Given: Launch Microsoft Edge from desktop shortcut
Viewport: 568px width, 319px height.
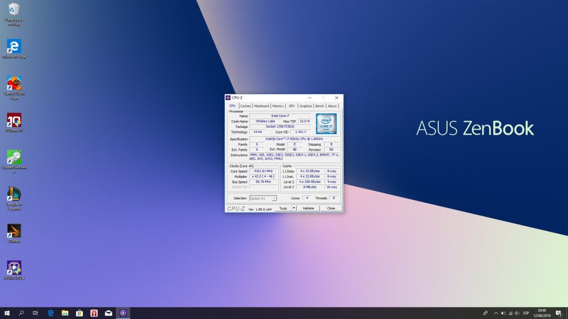Looking at the screenshot, I should pos(14,47).
